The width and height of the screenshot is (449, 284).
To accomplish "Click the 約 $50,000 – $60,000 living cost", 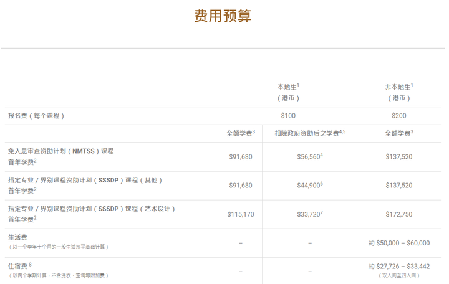I will tap(398, 243).
